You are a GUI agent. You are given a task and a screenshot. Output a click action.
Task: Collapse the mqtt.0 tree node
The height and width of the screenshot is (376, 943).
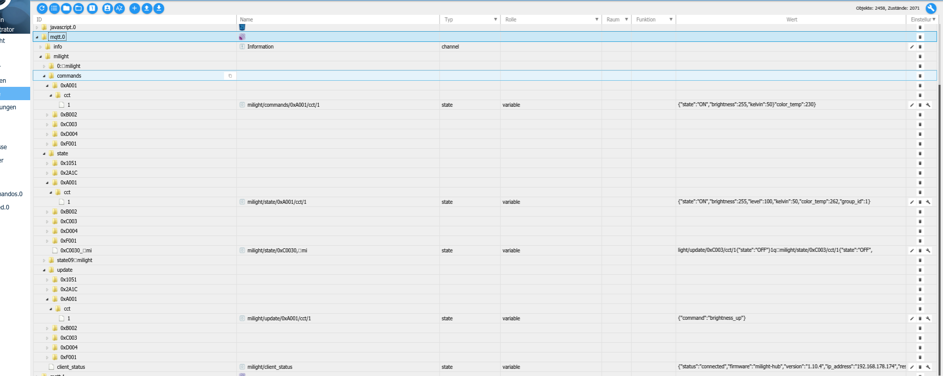pyautogui.click(x=37, y=37)
